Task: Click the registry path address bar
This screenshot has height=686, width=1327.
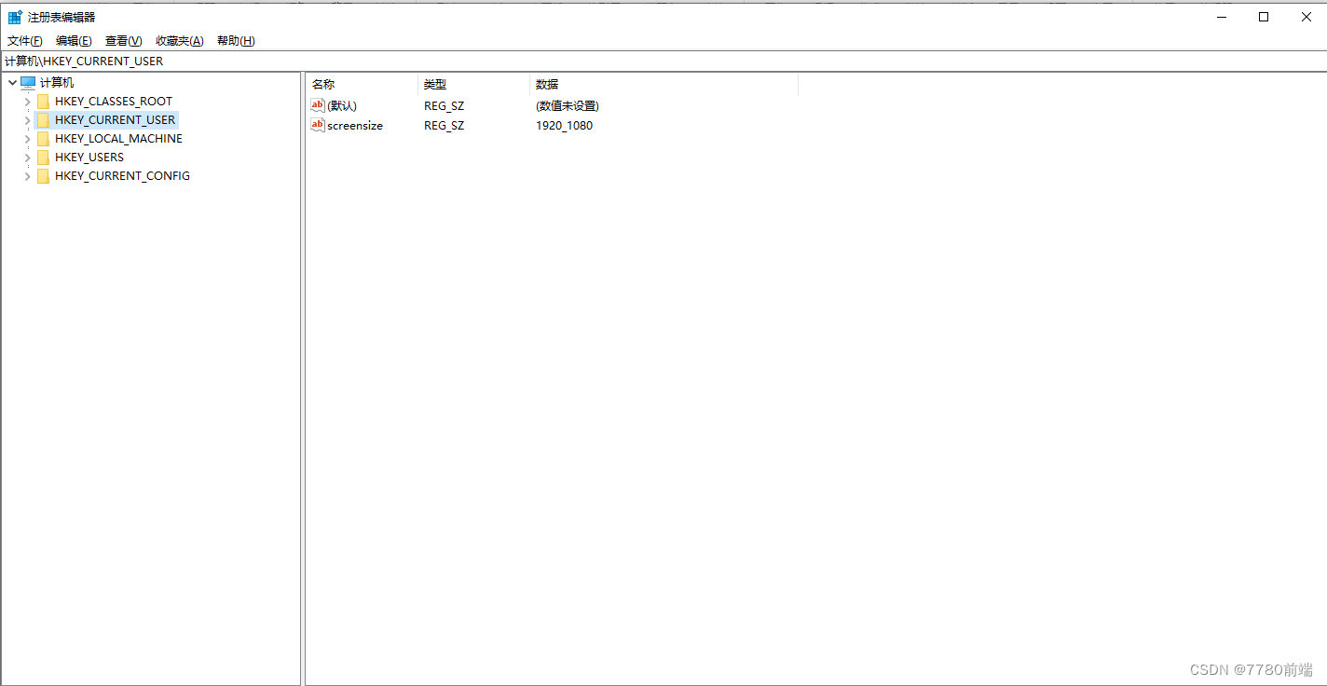Action: [x=663, y=62]
